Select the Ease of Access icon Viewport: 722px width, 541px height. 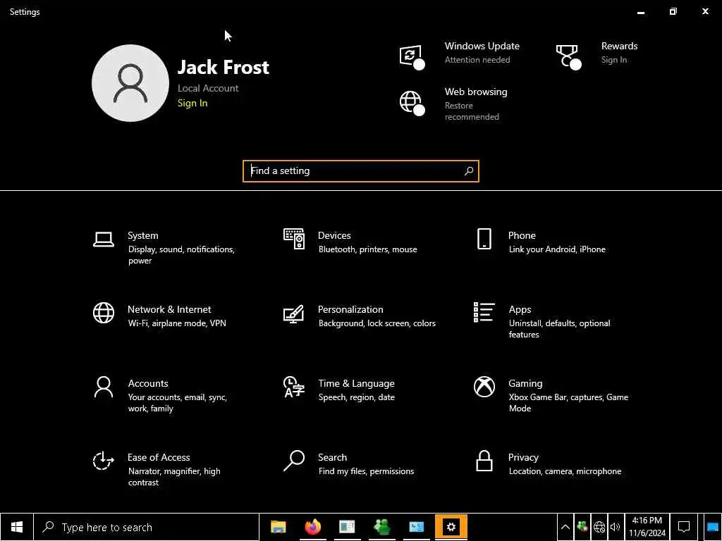click(x=103, y=461)
